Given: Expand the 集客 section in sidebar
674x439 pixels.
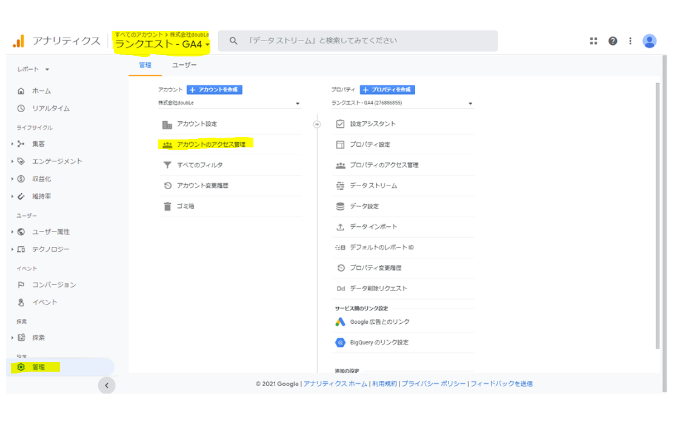Looking at the screenshot, I should 13,144.
